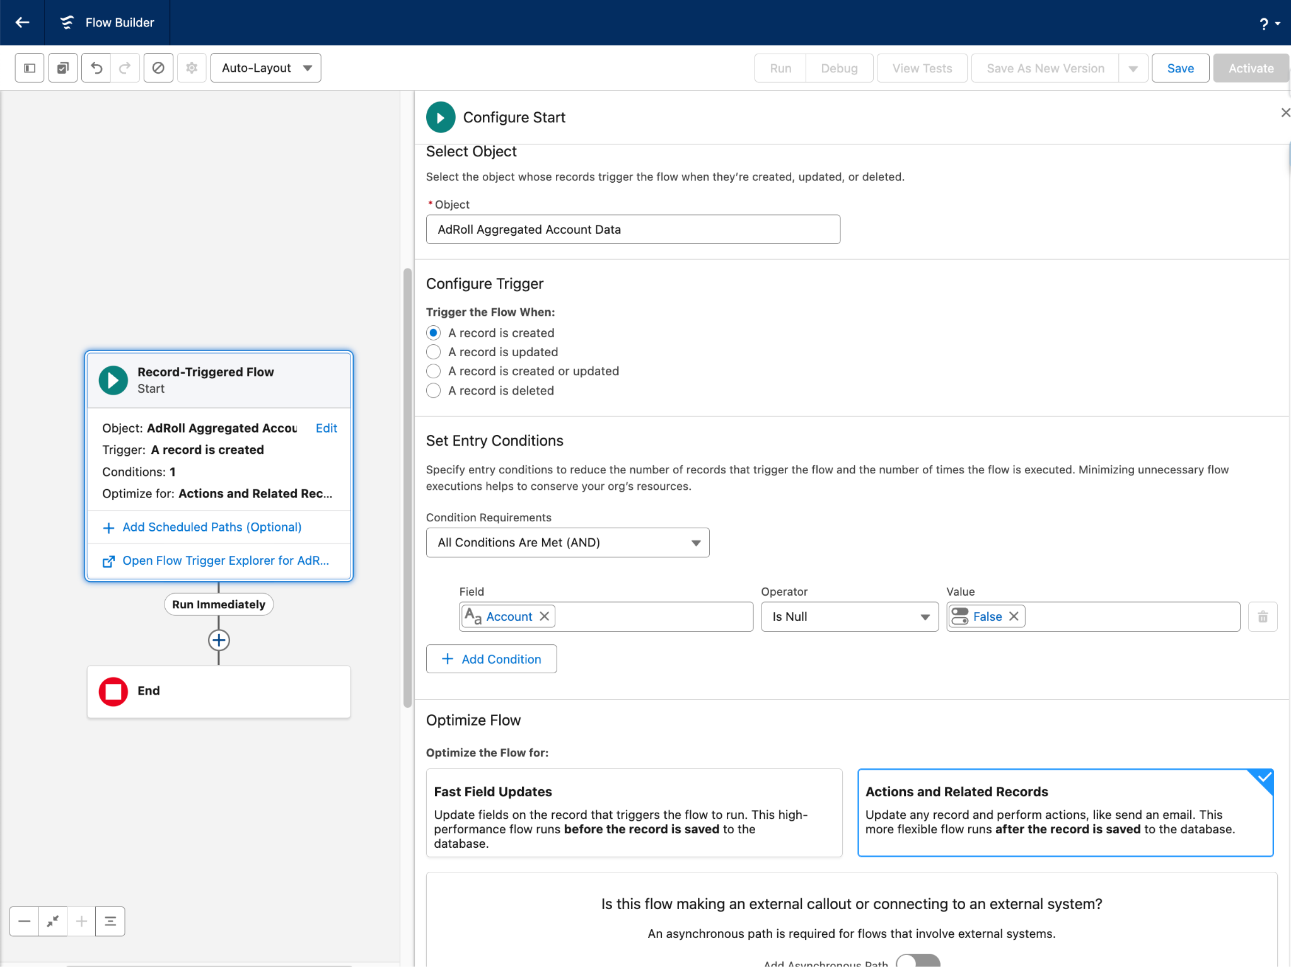The height and width of the screenshot is (967, 1291).
Task: Click Add Scheduled Paths (Optional)
Action: 212,527
